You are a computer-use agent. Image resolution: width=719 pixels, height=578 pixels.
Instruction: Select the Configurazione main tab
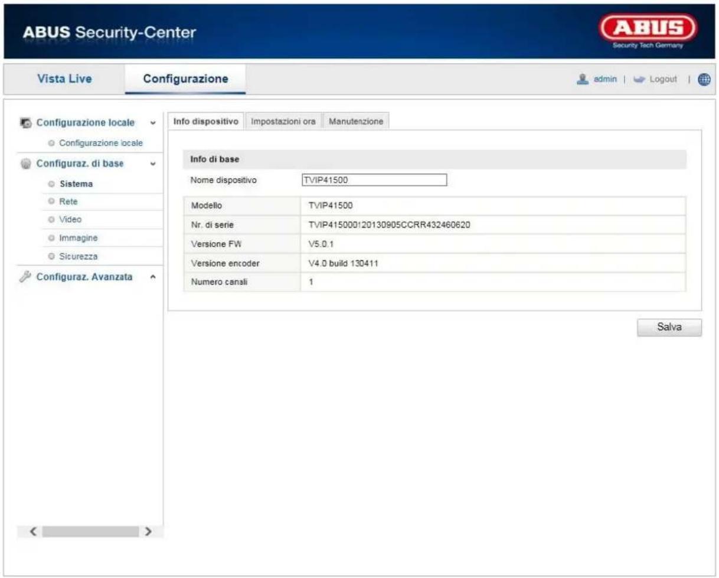tap(185, 79)
